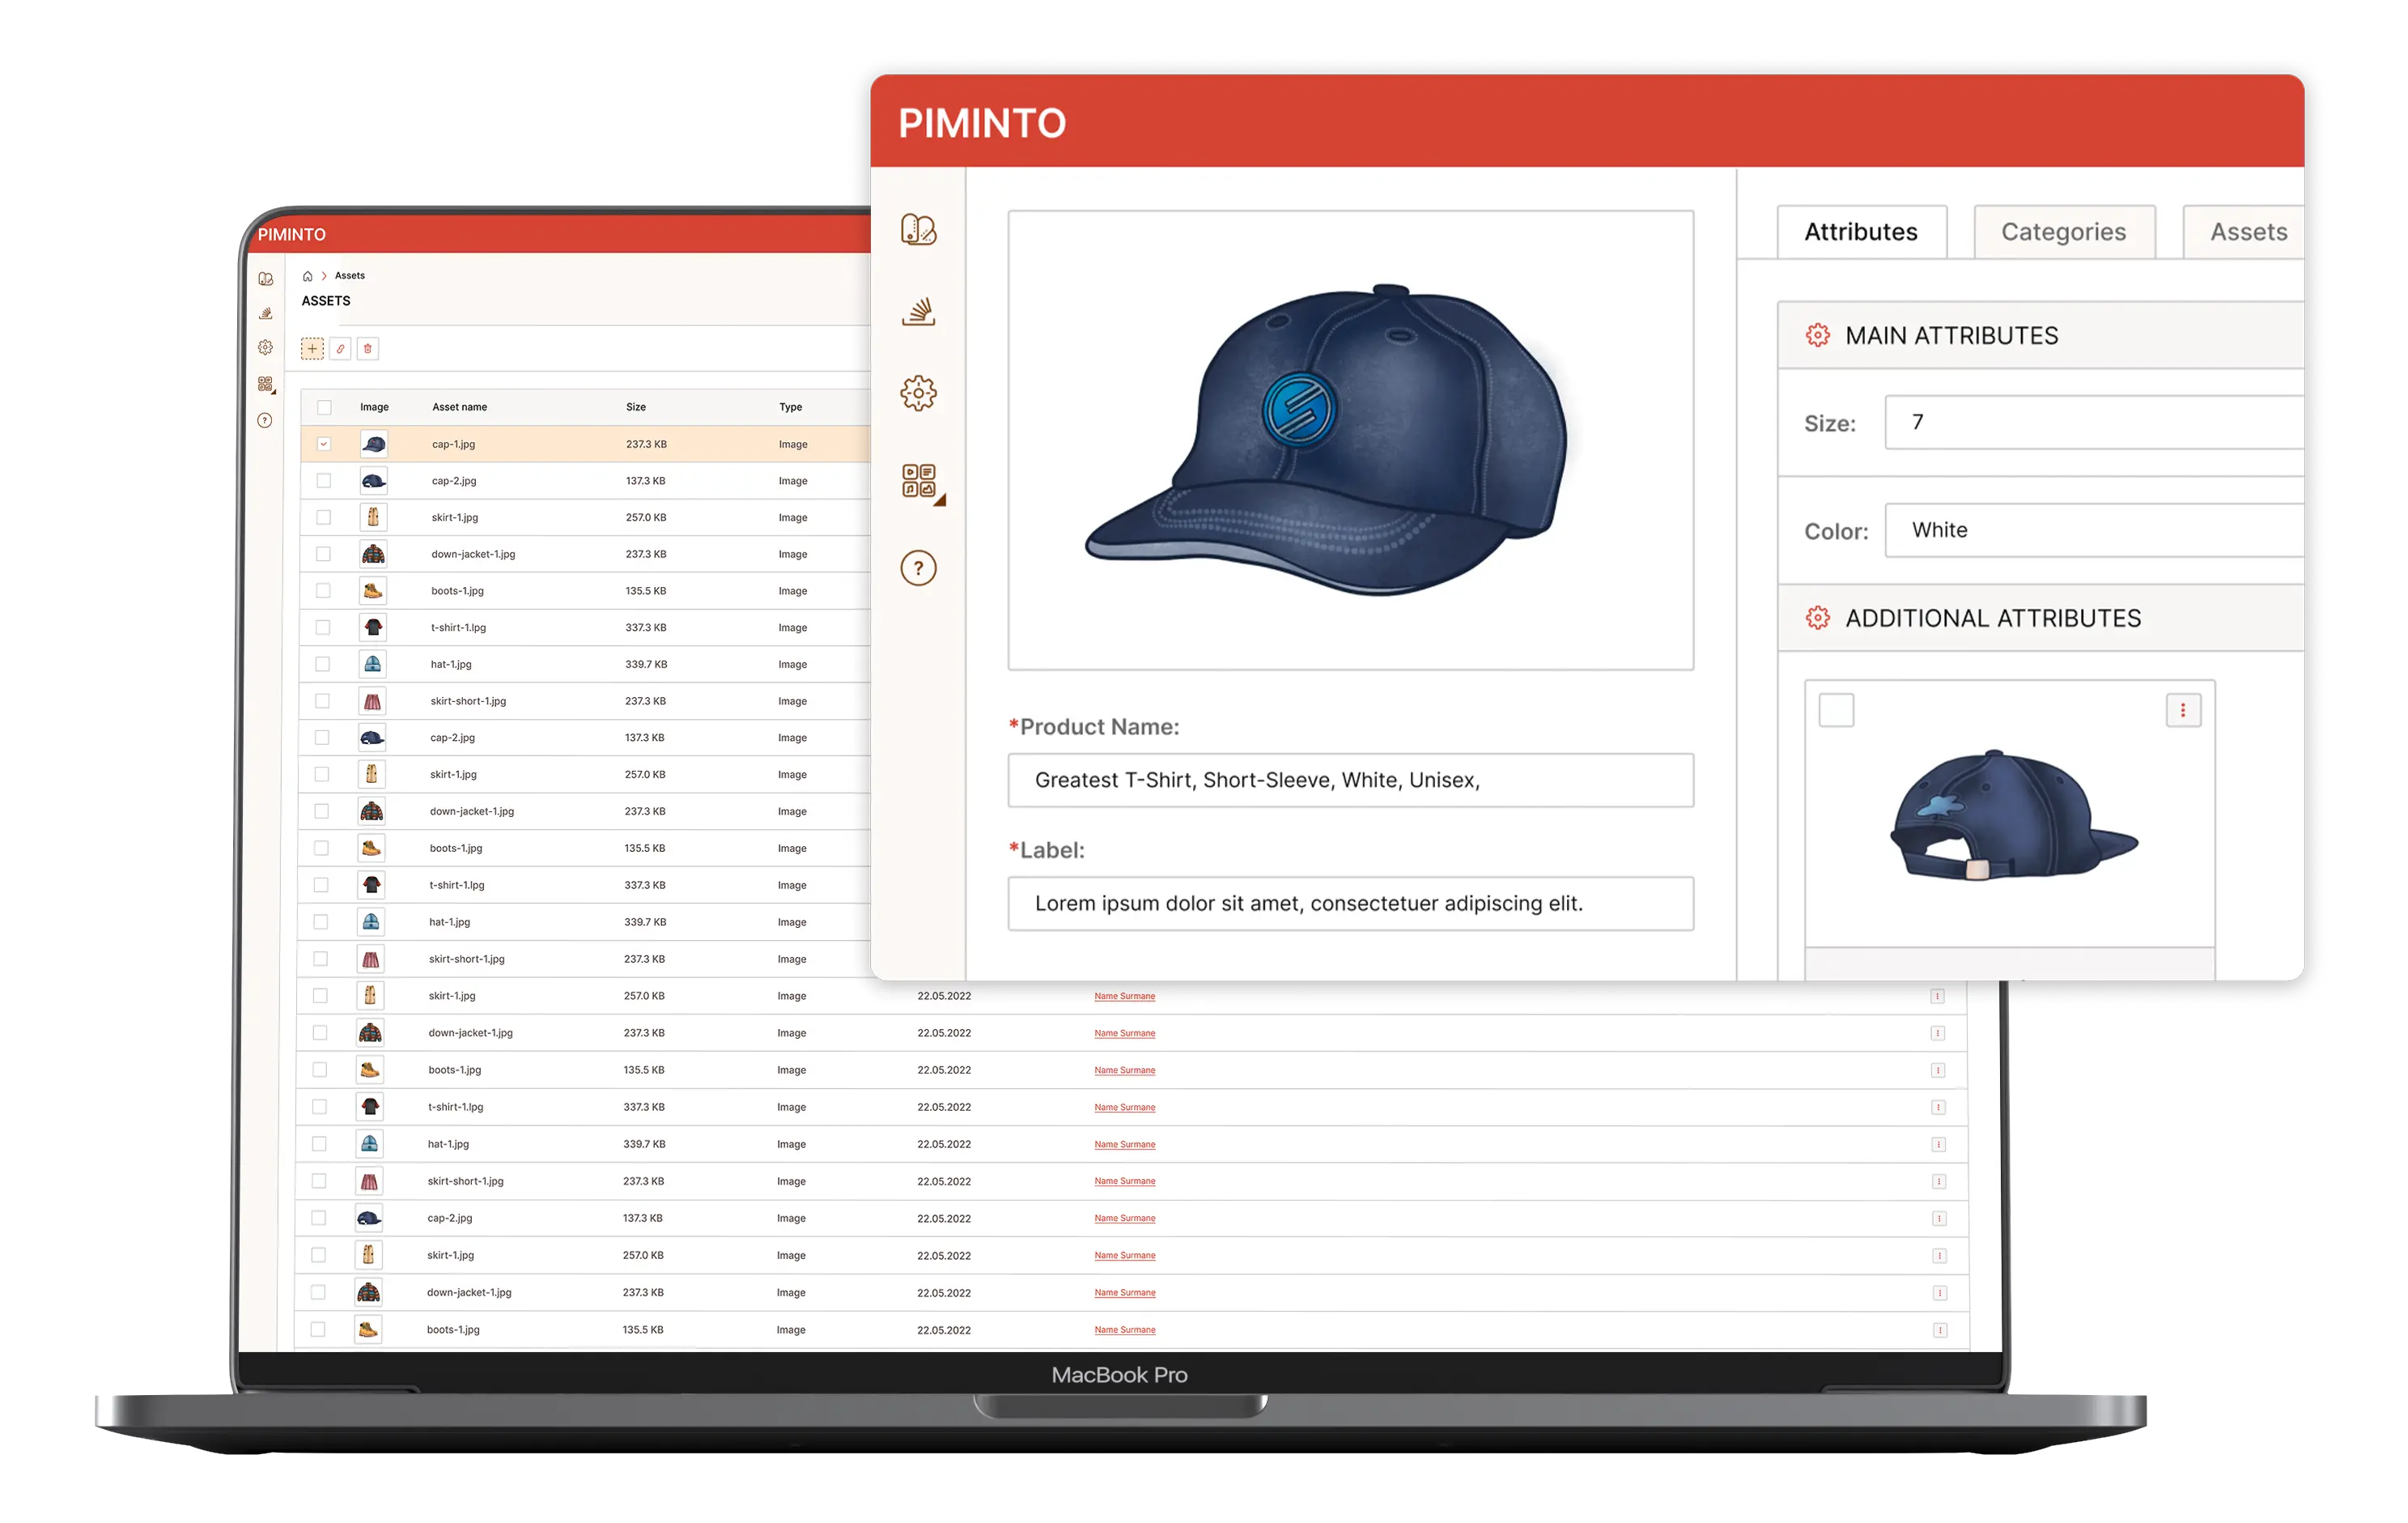This screenshot has height=1523, width=2408.
Task: Click Name Surname link in last row
Action: tap(1124, 1330)
